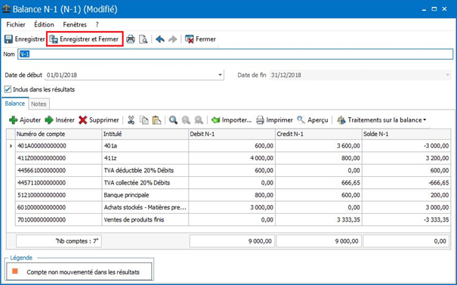Image resolution: width=457 pixels, height=285 pixels.
Task: Click the 411z intitulé cell
Action: pyautogui.click(x=145, y=158)
